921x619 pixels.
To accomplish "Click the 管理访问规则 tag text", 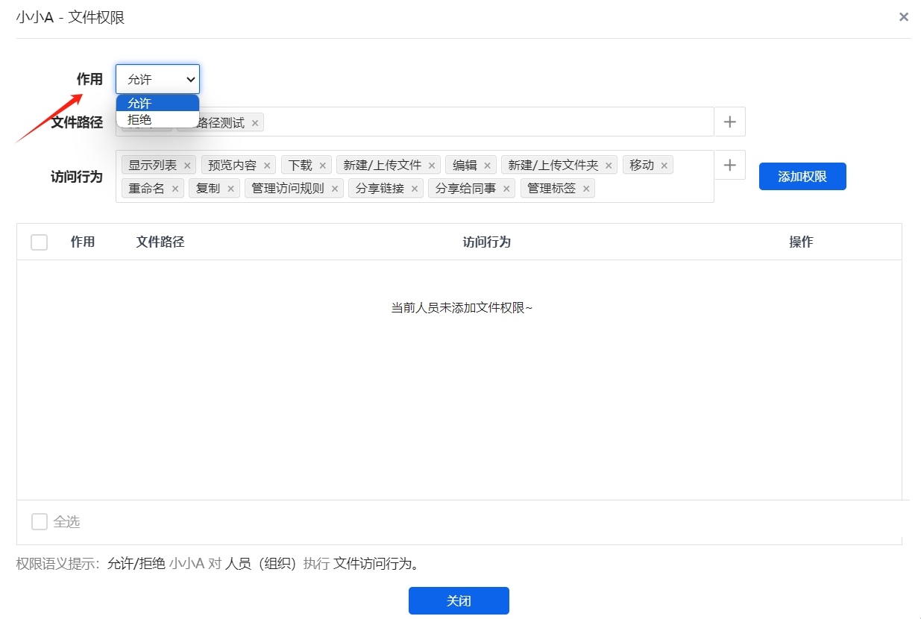I will [x=288, y=189].
